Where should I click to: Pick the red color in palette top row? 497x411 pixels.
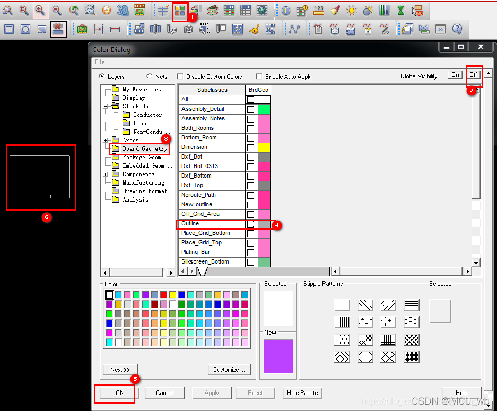pyautogui.click(x=163, y=295)
